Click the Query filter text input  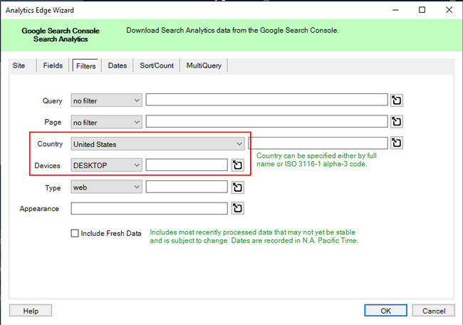[266, 100]
